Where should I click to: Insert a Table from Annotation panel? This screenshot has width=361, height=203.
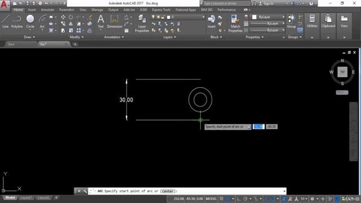point(126,30)
